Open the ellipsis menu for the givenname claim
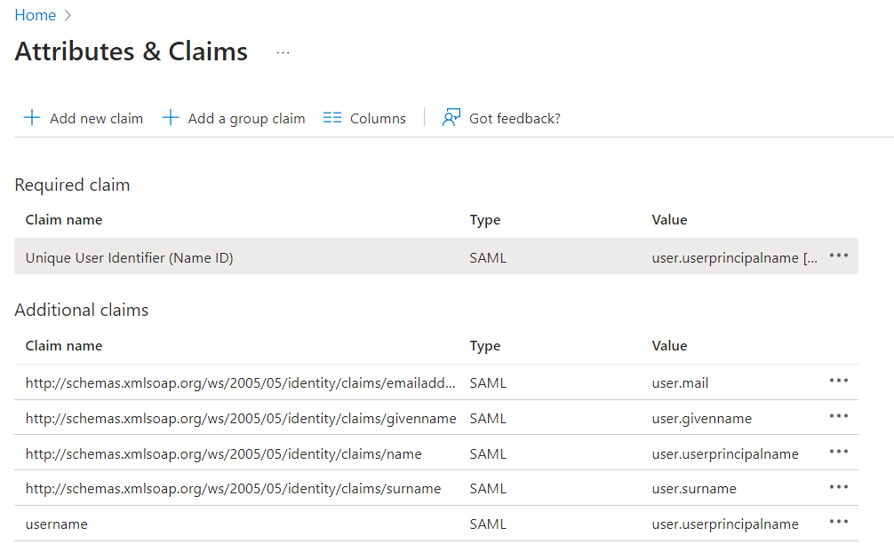894x559 pixels. (x=838, y=416)
